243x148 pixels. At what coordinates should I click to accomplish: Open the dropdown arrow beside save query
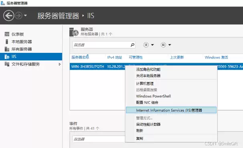[x=170, y=45]
